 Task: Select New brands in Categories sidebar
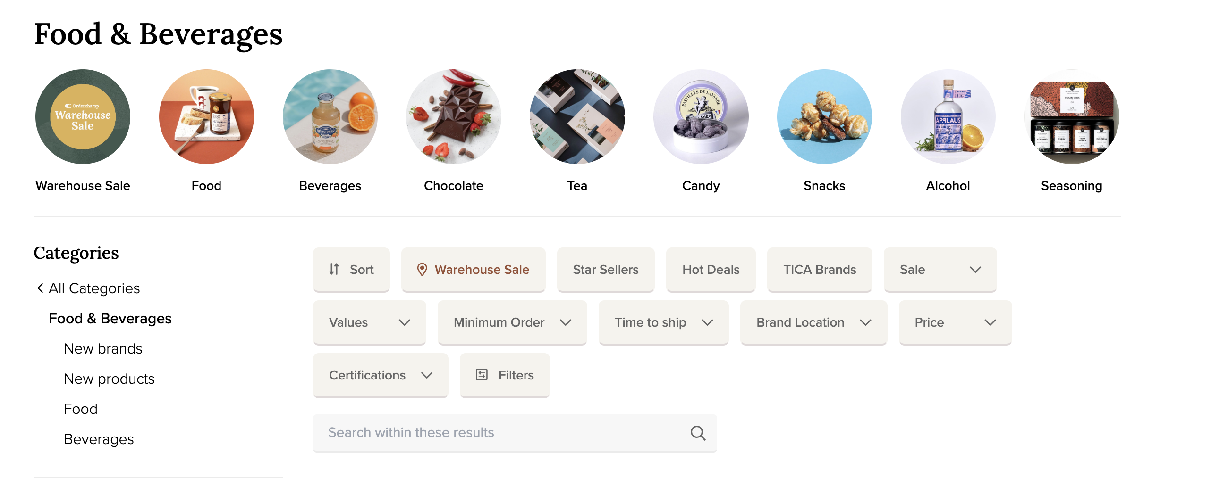coord(103,348)
